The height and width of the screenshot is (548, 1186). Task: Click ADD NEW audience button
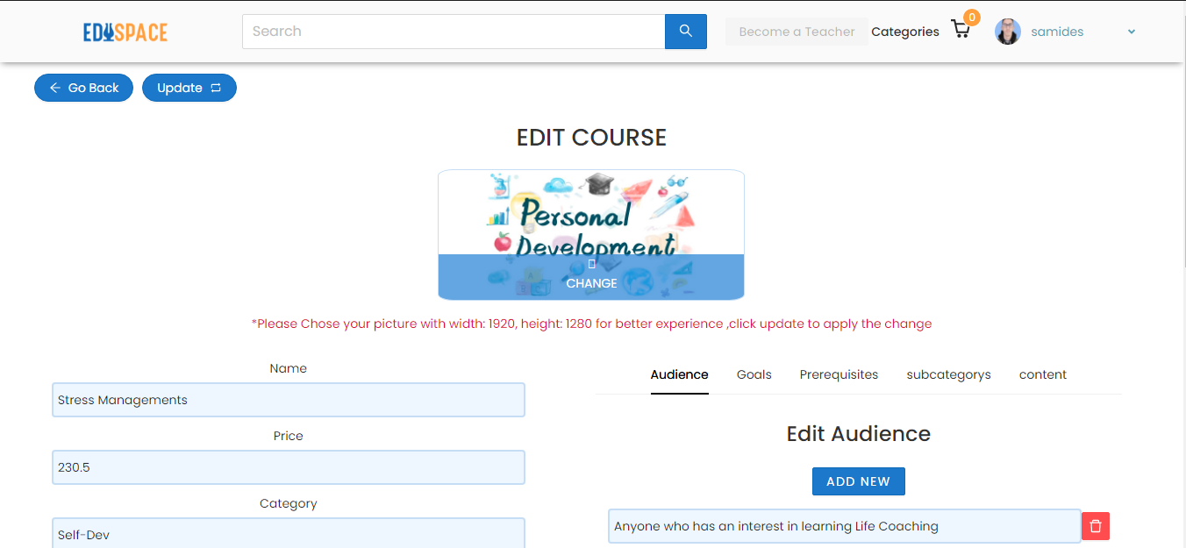point(859,481)
